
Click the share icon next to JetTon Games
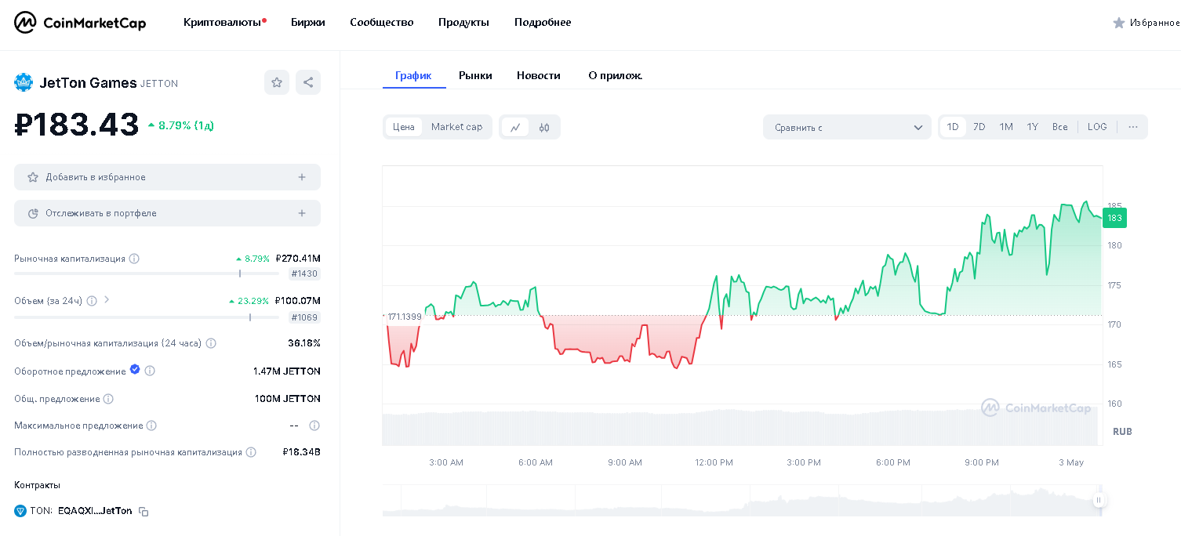click(308, 82)
